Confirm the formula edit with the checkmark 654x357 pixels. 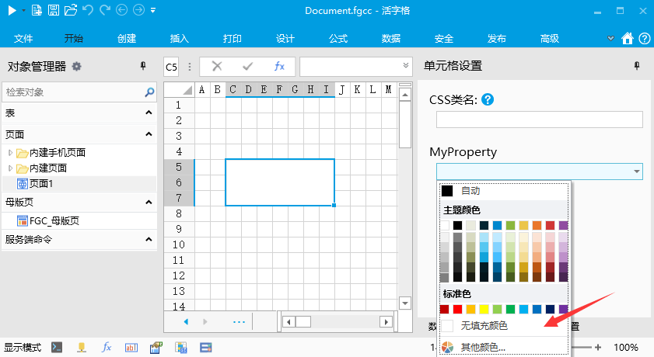click(x=248, y=66)
